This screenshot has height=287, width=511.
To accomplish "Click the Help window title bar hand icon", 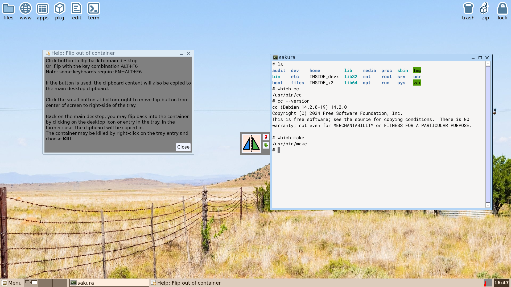I will 48,53.
